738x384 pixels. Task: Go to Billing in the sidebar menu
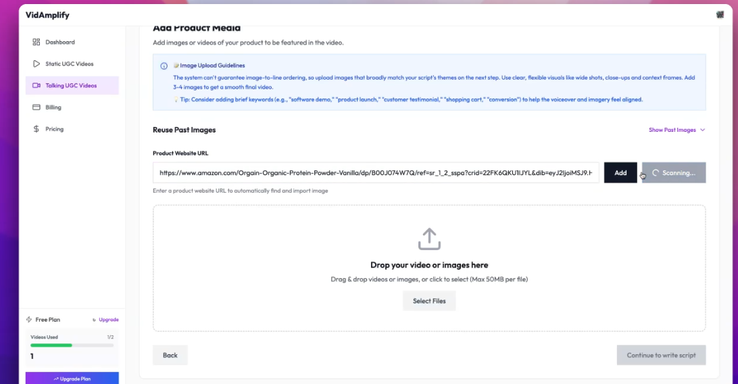coord(53,107)
